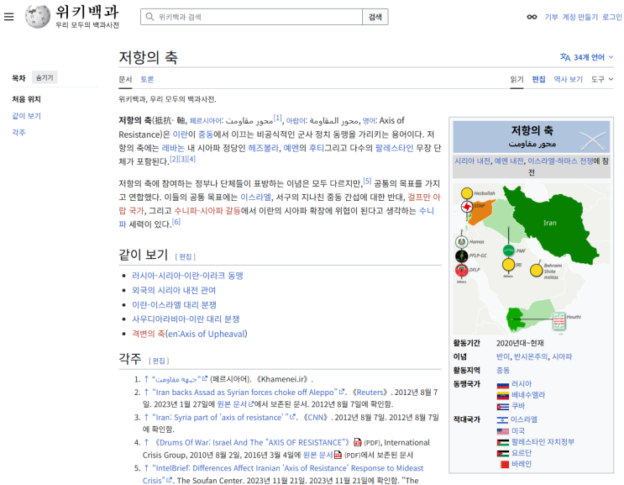Viewport: 624px width, 485px height.
Task: Click the 반시온주의 link in infobox
Action: pyautogui.click(x=531, y=356)
